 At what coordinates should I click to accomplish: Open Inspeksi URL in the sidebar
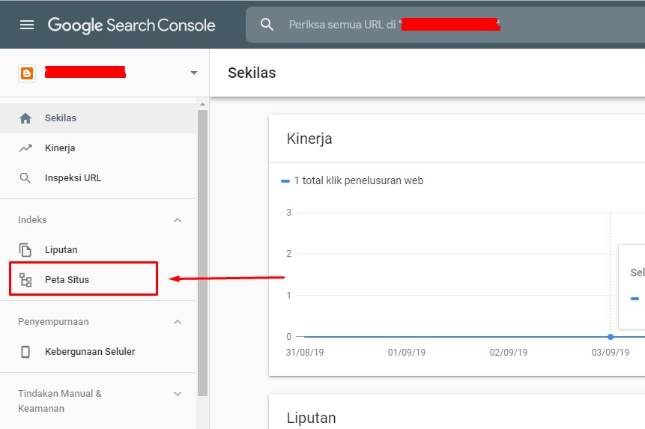98,178
